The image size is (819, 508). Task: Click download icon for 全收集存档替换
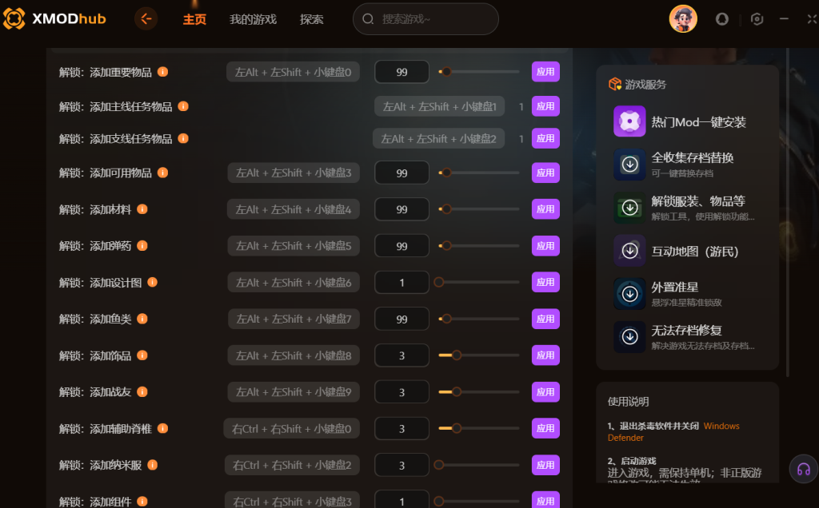(x=629, y=165)
